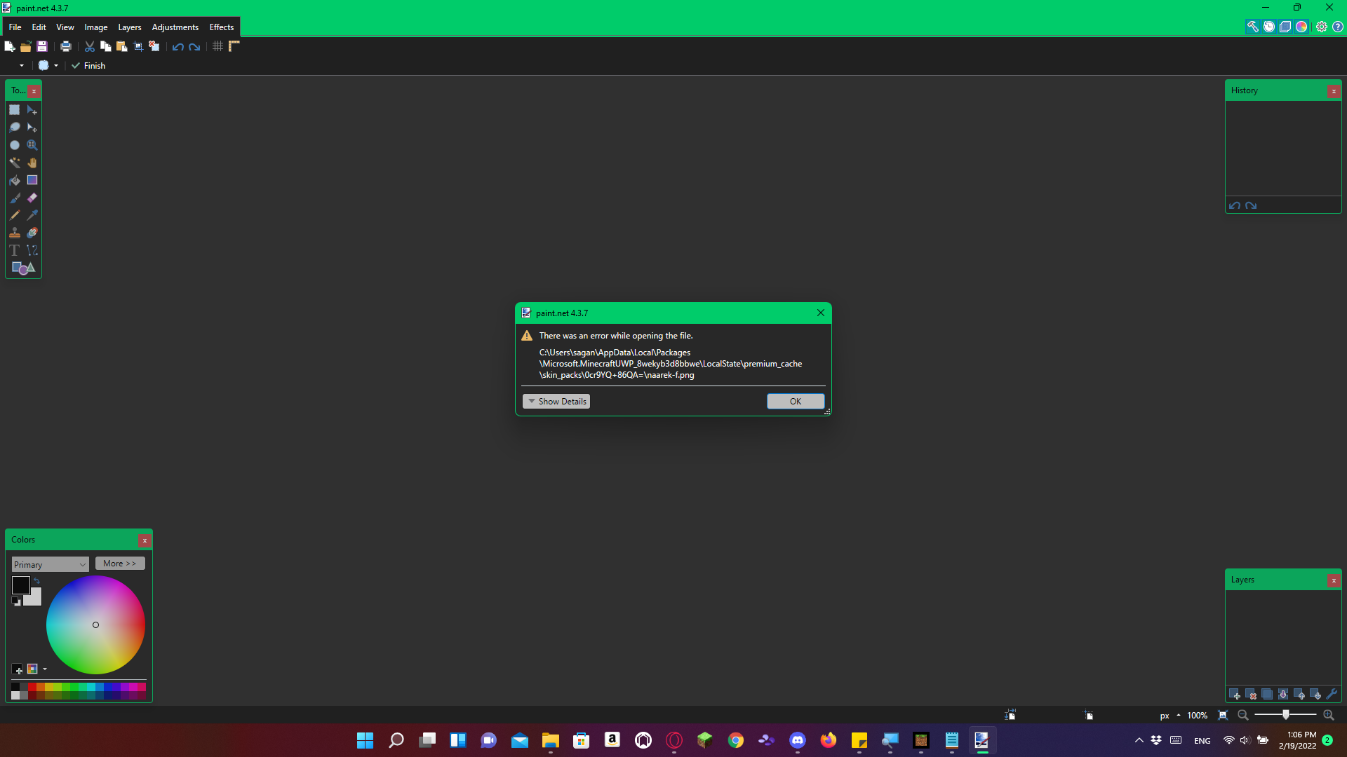Click the More >> button in Colors
Screen dimensions: 1347x757
click(120, 564)
